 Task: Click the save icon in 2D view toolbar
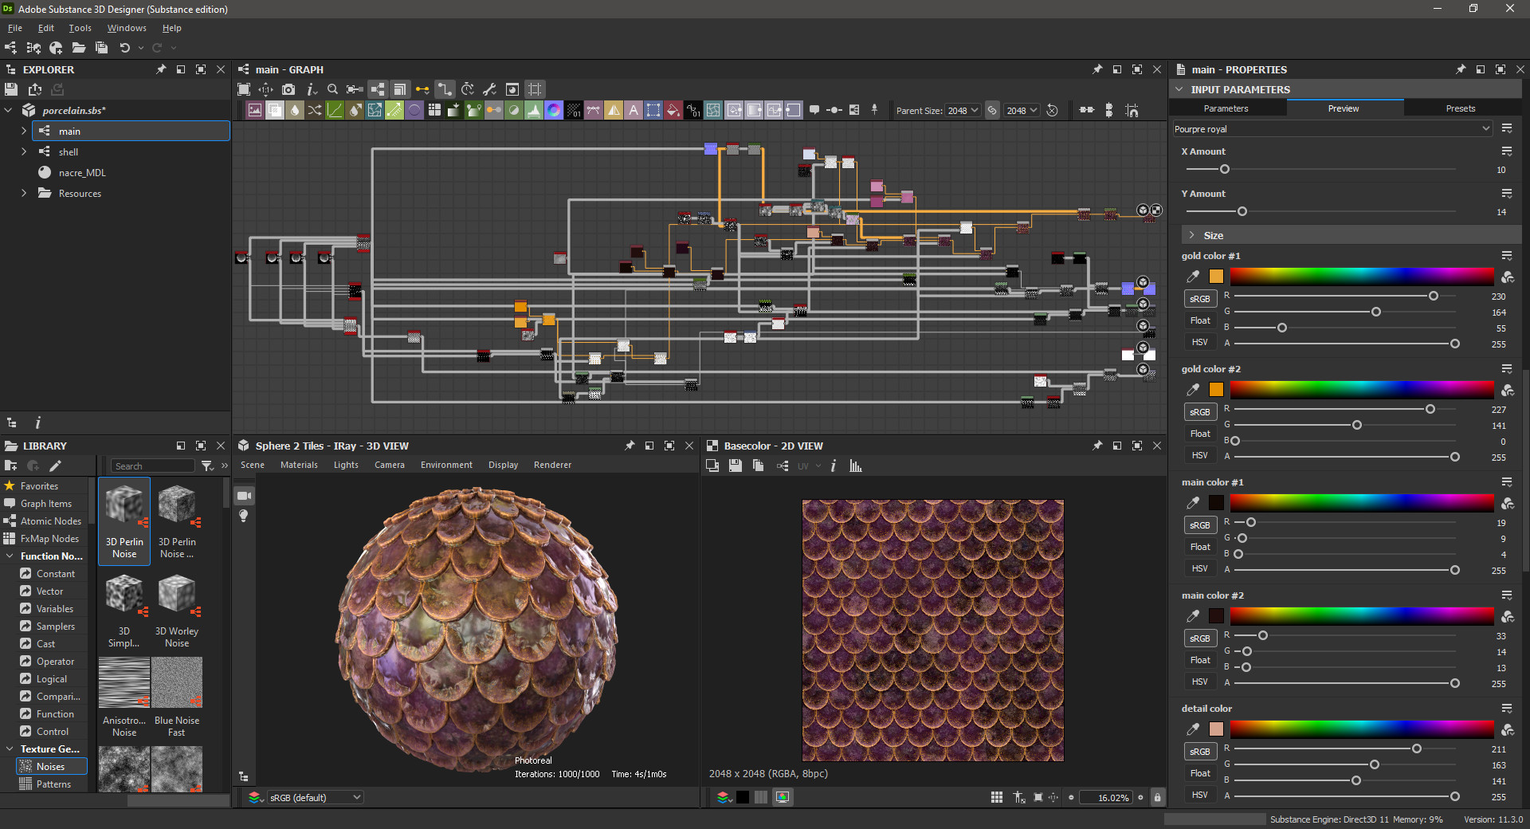coord(736,466)
